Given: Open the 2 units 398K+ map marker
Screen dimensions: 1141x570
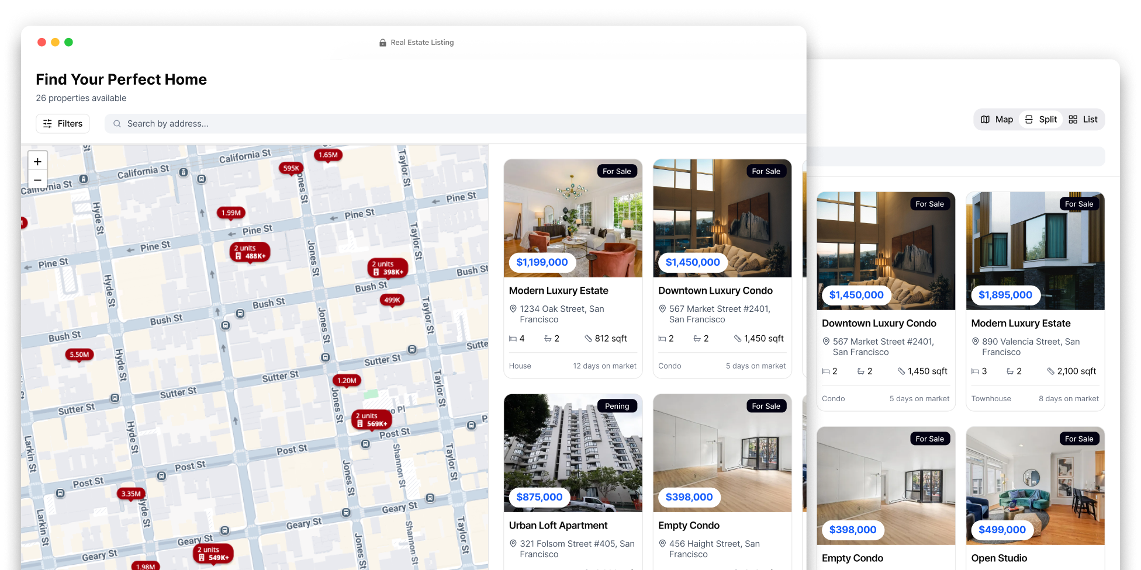Looking at the screenshot, I should [x=388, y=268].
